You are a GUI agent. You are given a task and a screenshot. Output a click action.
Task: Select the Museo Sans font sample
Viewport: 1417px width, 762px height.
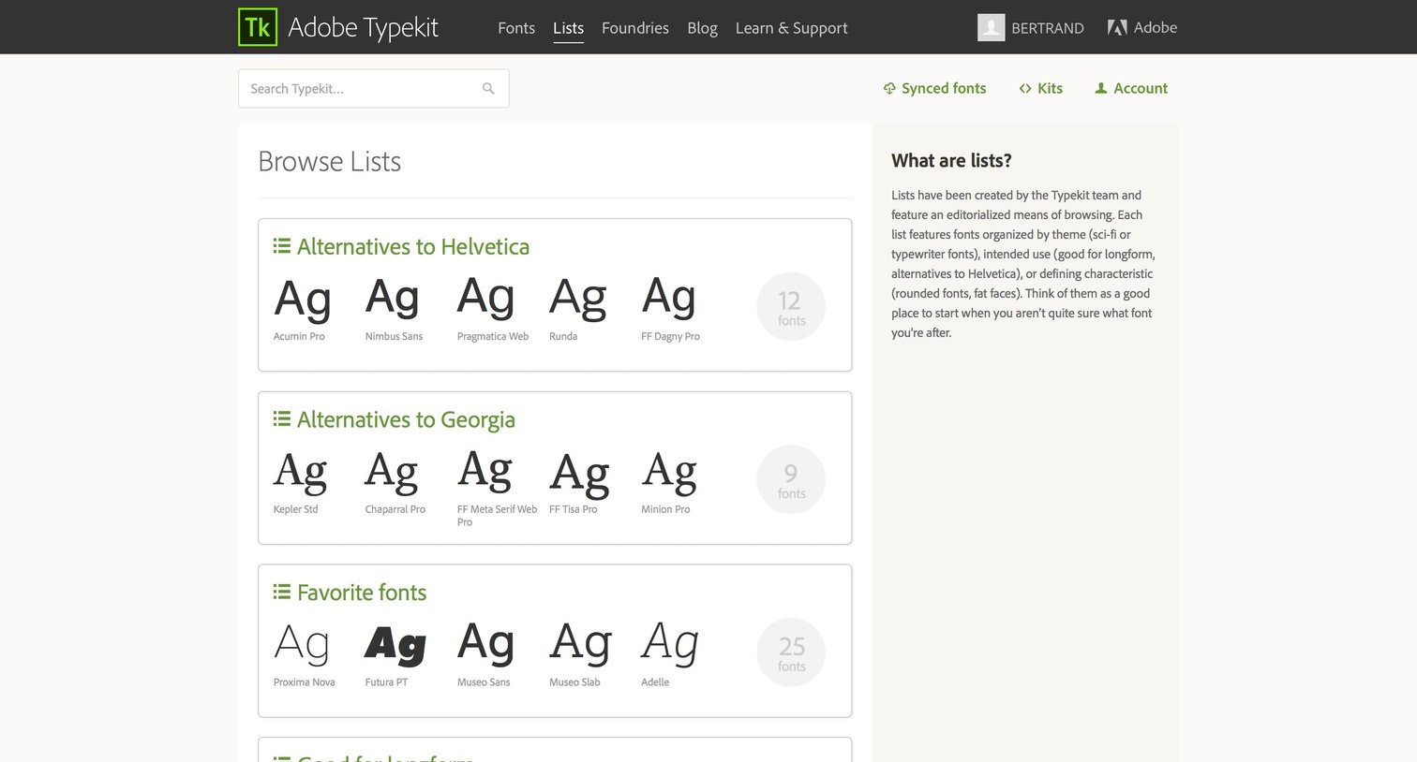coord(485,654)
